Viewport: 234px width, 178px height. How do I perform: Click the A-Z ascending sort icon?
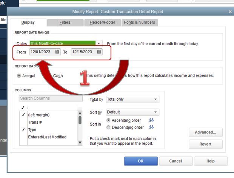pos(151,120)
